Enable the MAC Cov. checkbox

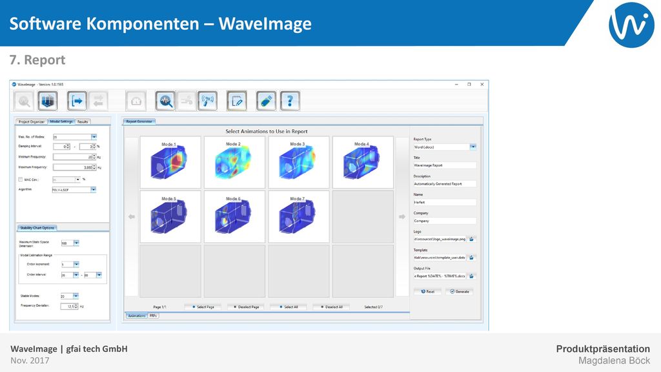point(20,180)
